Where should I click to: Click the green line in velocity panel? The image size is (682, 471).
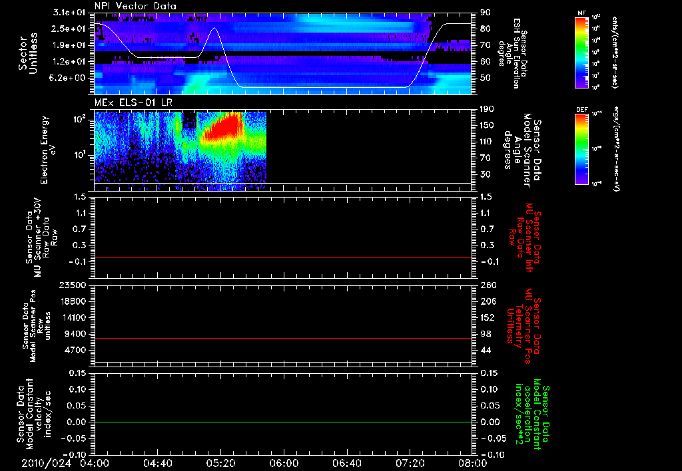[x=283, y=422]
